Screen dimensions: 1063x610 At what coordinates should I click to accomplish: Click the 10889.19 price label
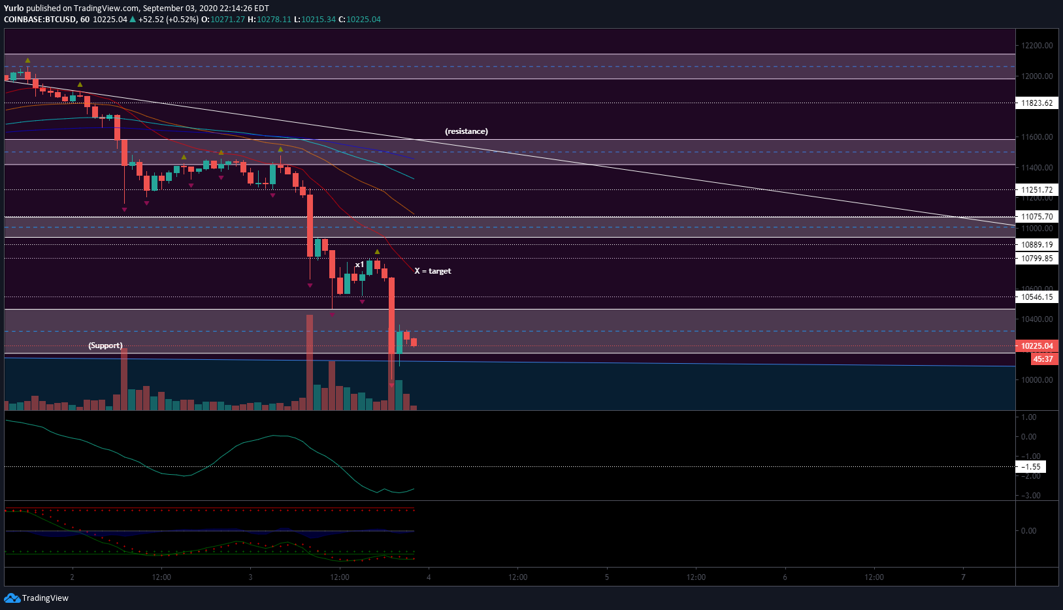click(x=1037, y=245)
